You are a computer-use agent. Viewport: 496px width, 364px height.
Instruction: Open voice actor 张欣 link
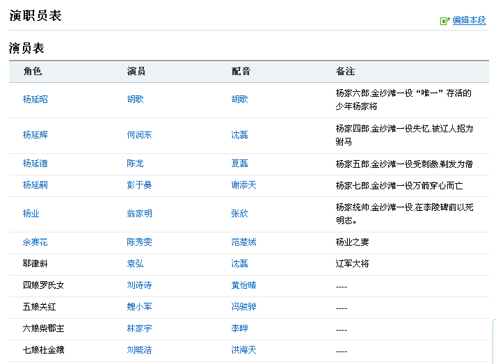click(x=239, y=214)
